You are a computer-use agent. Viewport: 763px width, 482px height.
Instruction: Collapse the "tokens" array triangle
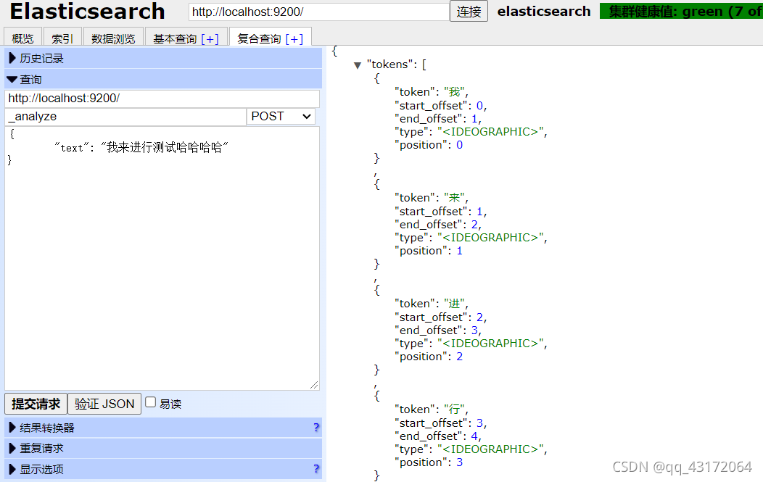tap(358, 65)
